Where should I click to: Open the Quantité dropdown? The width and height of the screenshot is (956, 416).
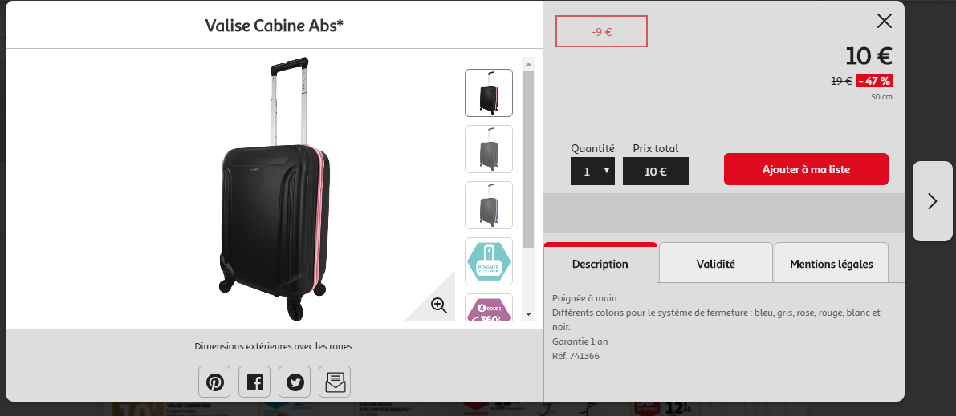tap(592, 171)
